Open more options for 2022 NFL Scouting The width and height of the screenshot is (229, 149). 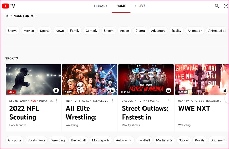[56, 101]
